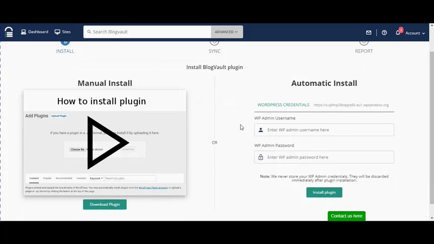Click the Install plugin button
This screenshot has height=244, width=434.
[x=324, y=192]
